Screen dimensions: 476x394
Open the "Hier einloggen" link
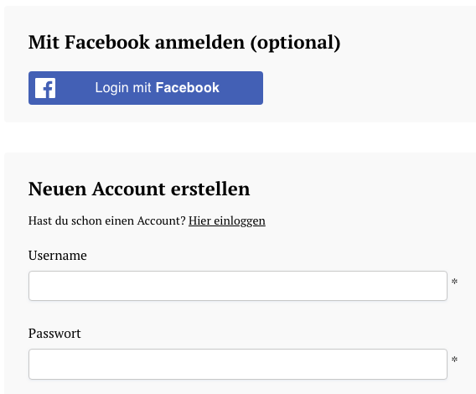(x=227, y=220)
